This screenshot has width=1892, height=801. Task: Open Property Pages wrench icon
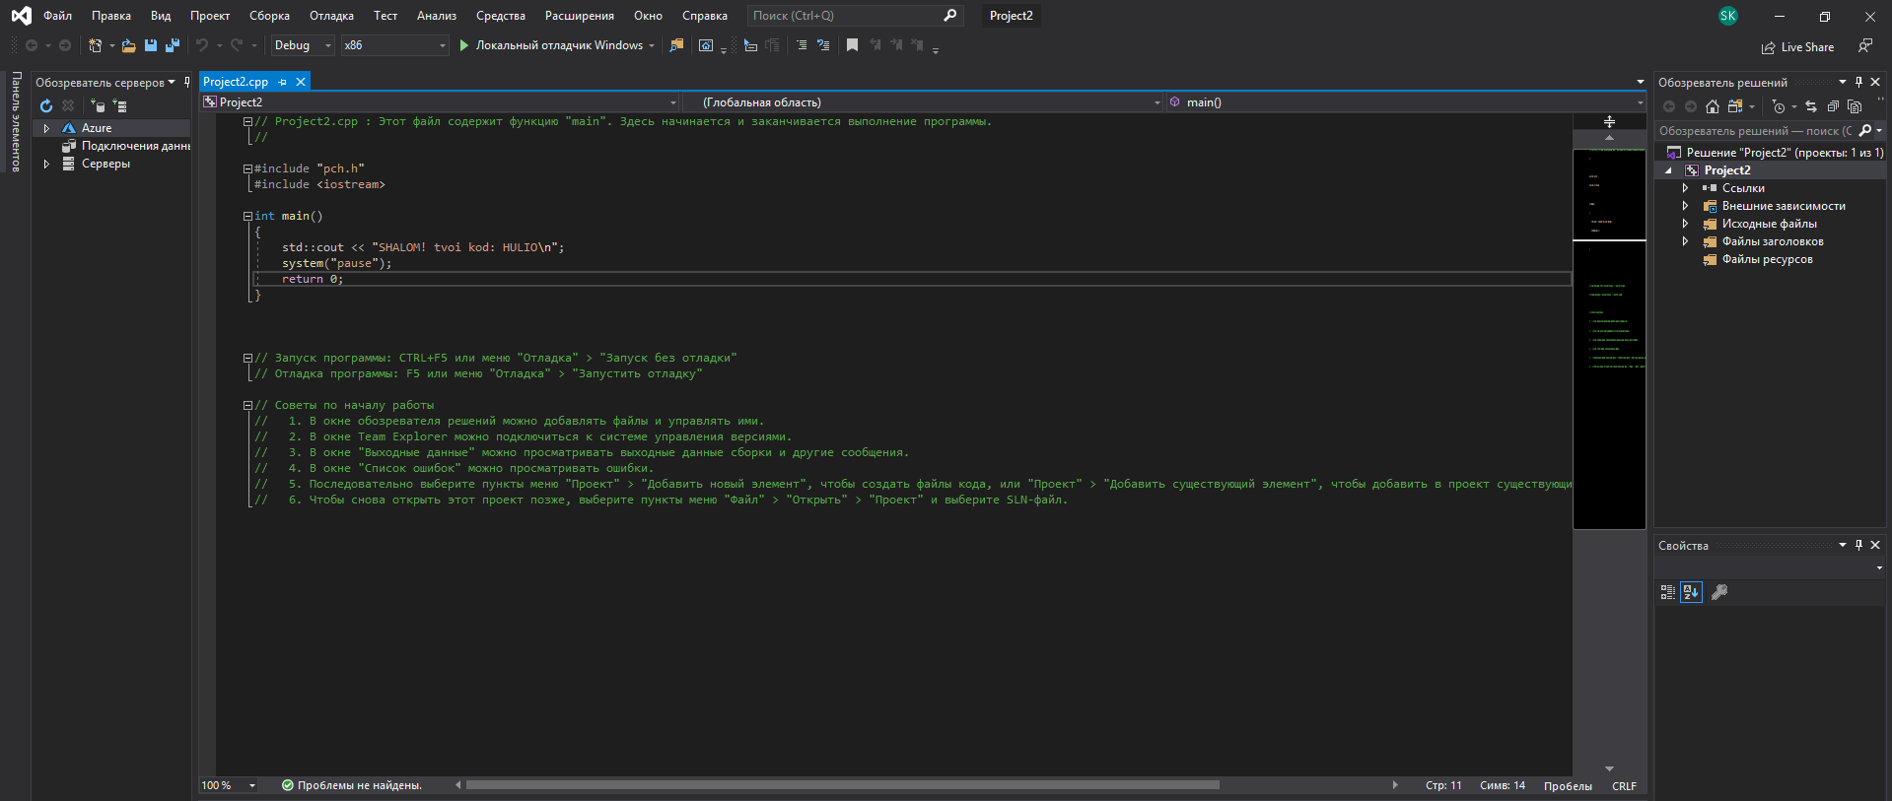coord(1719,592)
